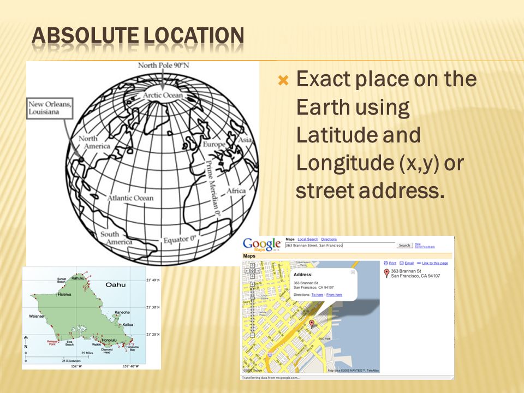Screen dimensions: 524x393
Task: Switch to Local Search tab
Action: tap(308, 239)
